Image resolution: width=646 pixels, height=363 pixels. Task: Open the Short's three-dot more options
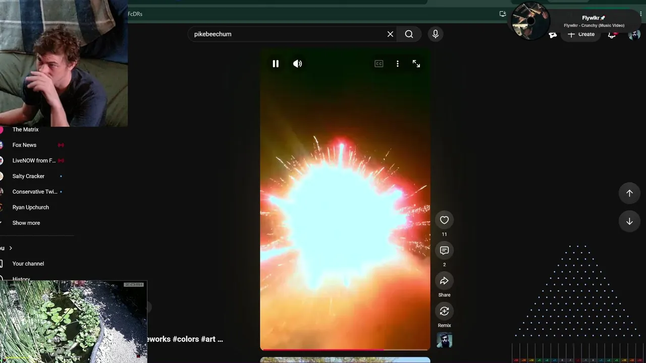click(398, 64)
